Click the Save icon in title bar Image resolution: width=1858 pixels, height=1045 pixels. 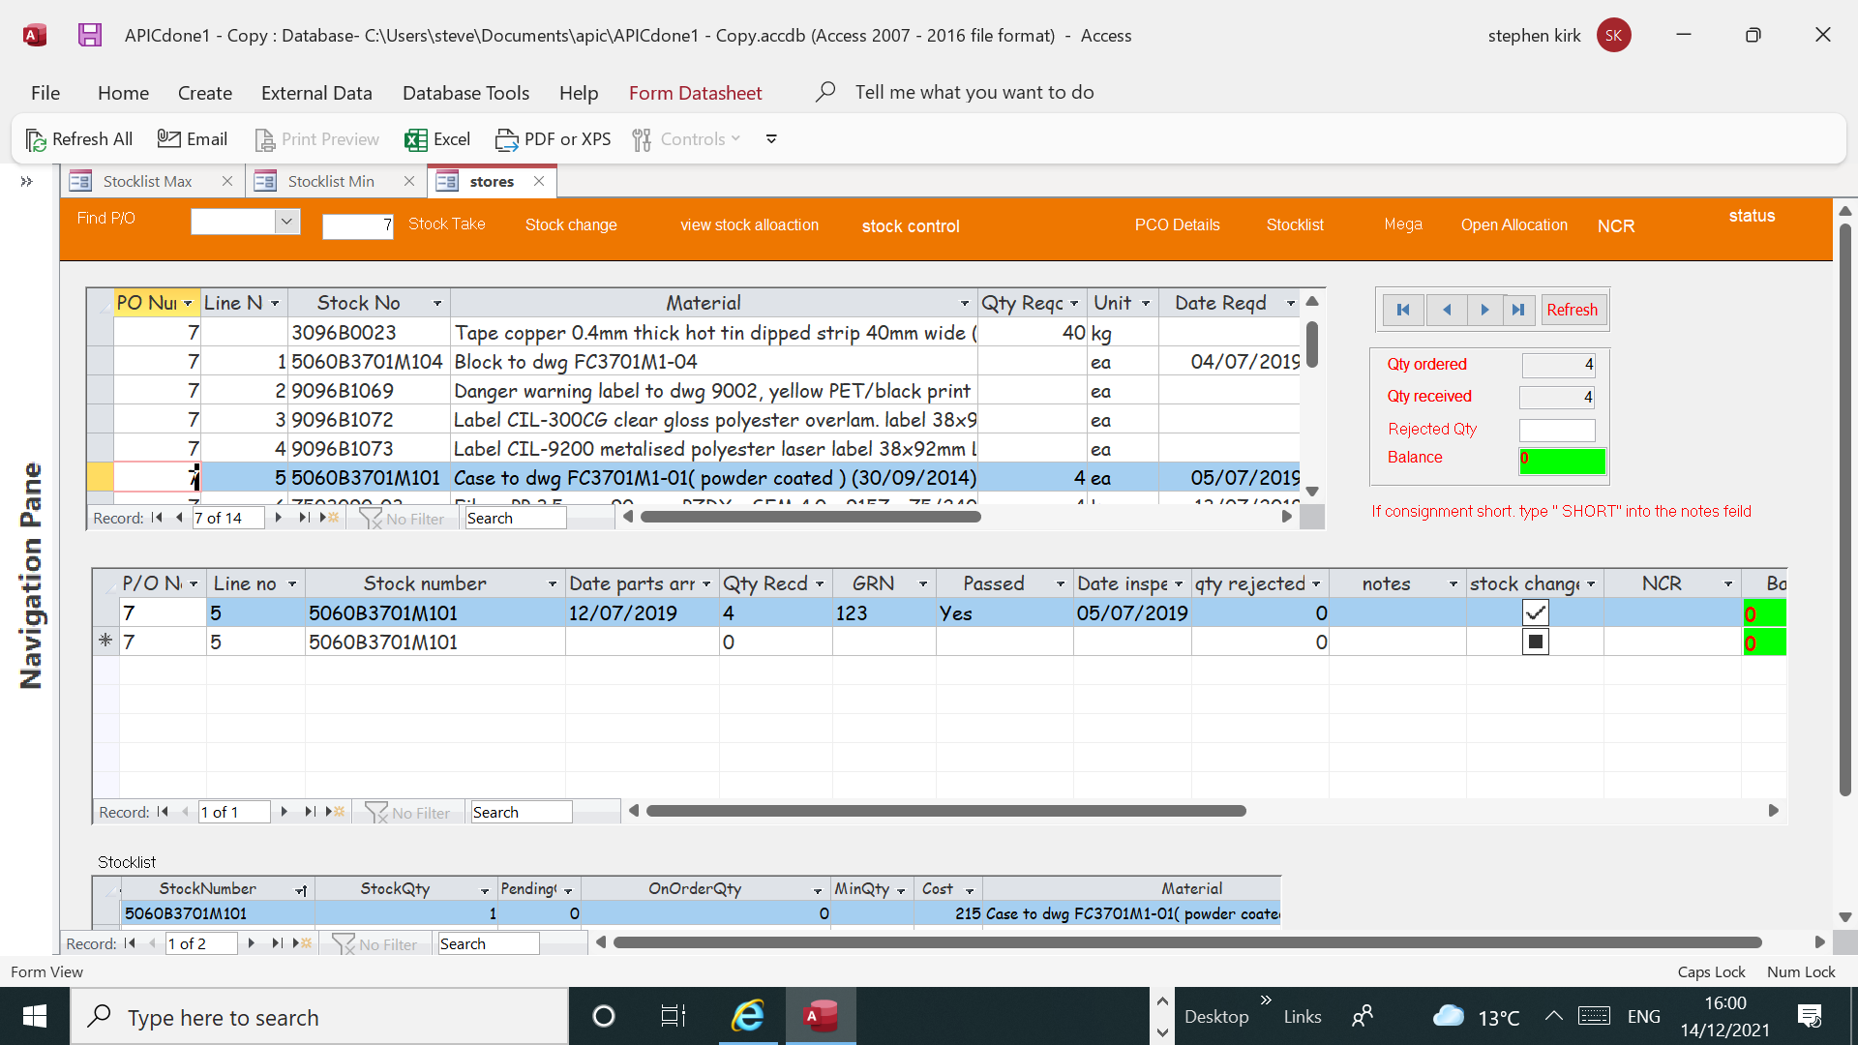[90, 36]
